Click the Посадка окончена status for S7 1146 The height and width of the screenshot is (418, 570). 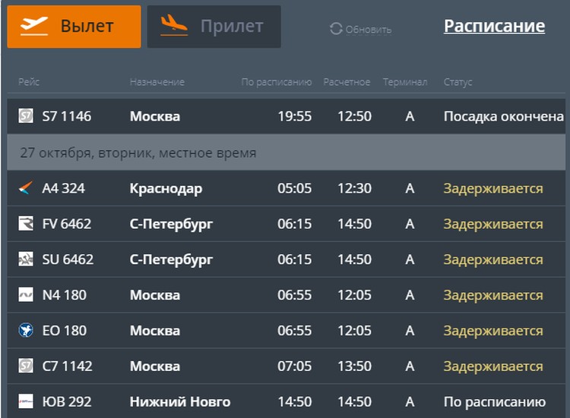pos(503,117)
